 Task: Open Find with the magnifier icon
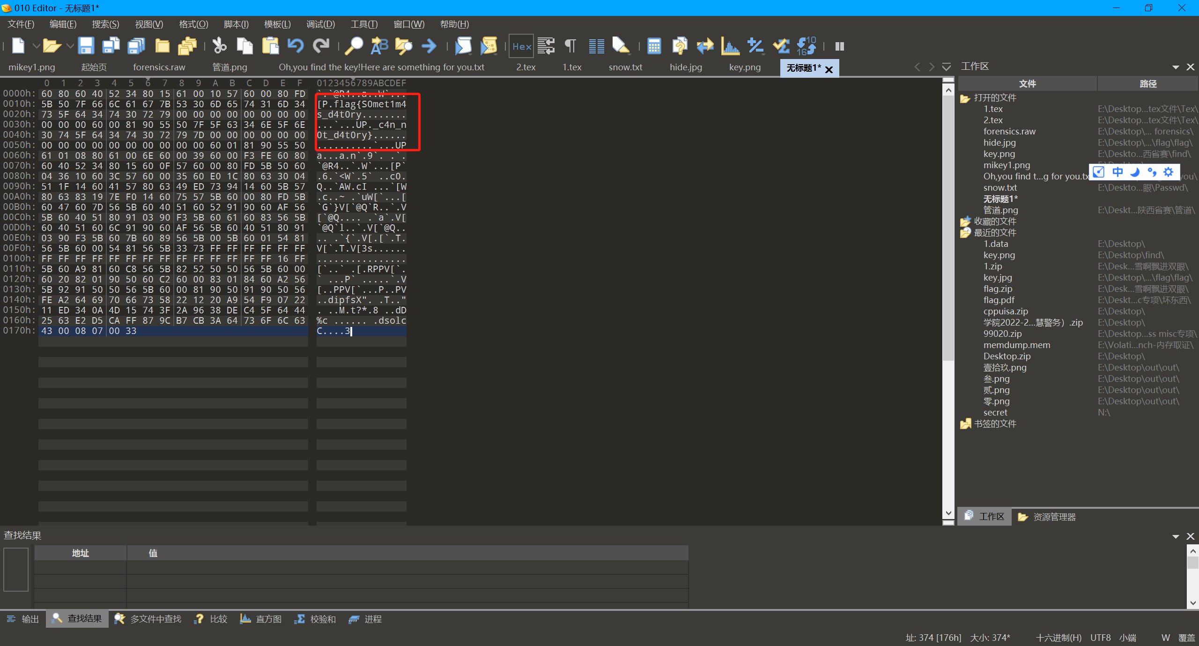coord(354,46)
